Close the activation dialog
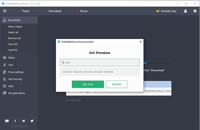Viewport: 200px width, 130px height. coord(141,42)
